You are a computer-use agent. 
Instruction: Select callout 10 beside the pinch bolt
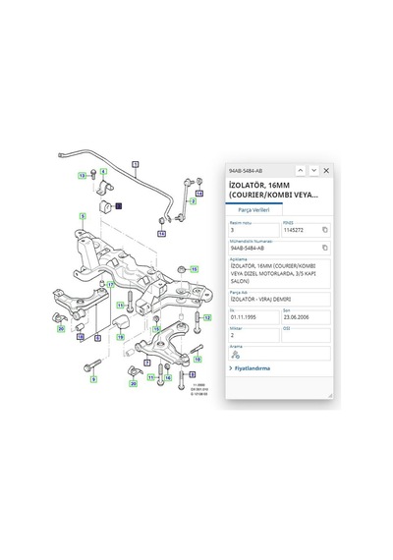(x=197, y=359)
